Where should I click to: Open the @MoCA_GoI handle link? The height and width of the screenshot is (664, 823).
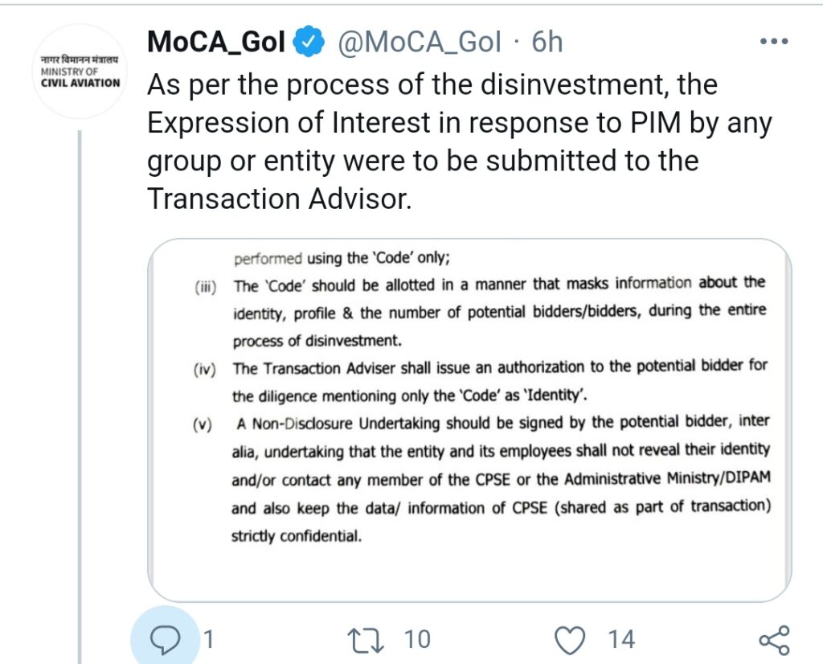point(419,42)
